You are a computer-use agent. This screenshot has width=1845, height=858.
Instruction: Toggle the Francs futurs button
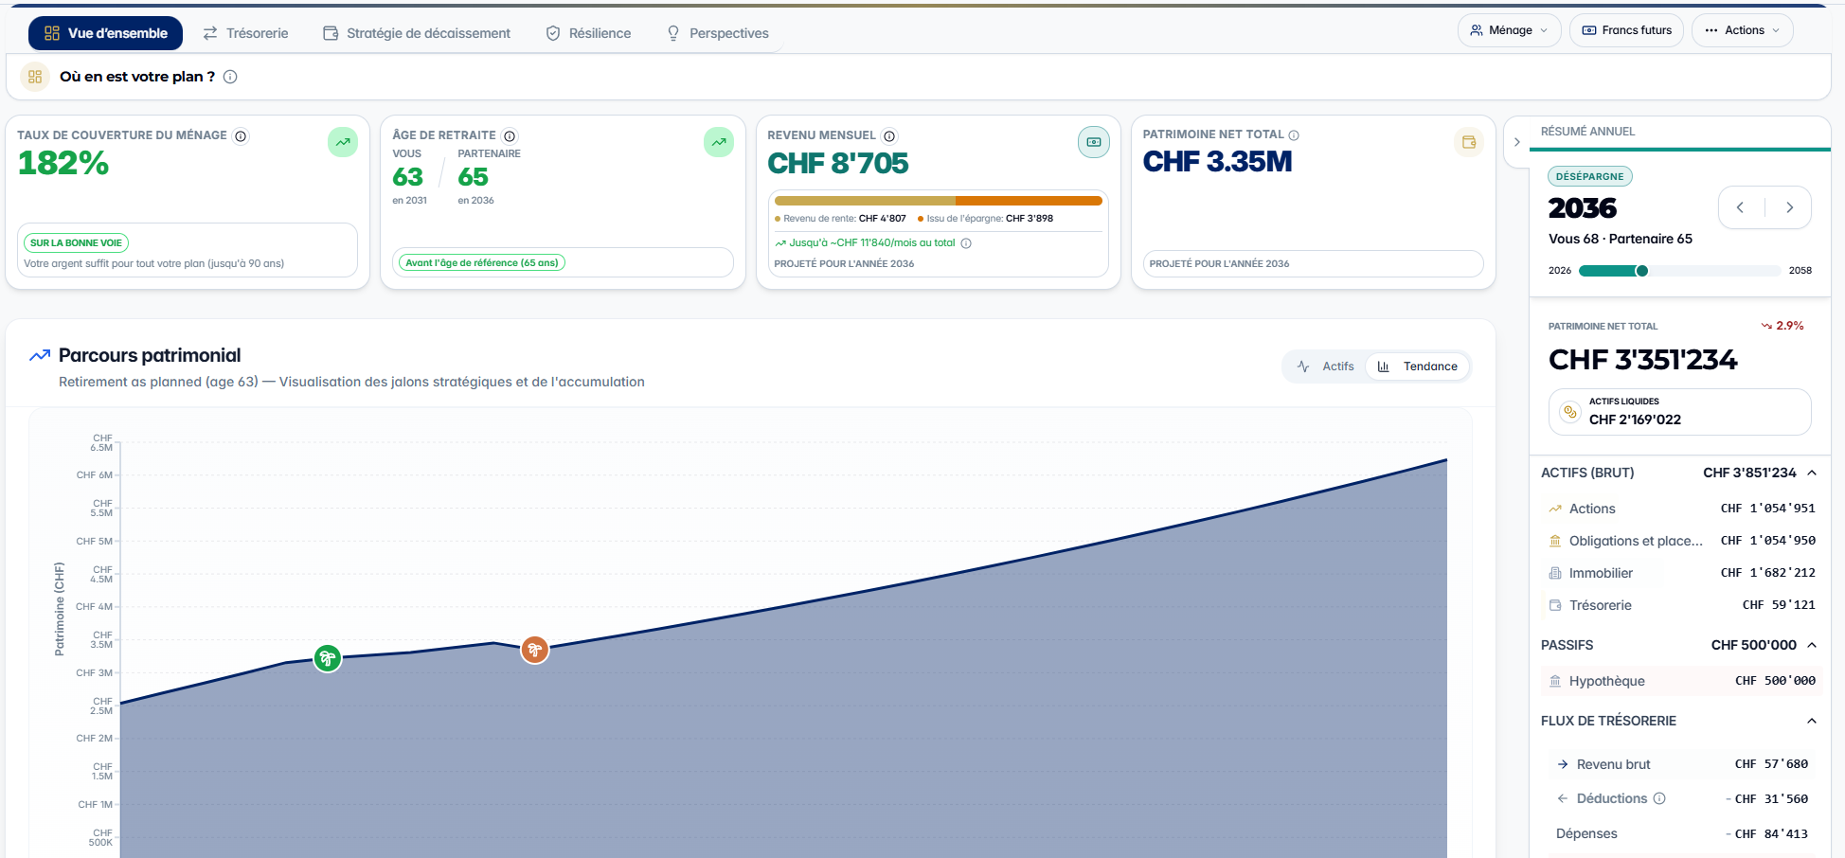click(1626, 30)
